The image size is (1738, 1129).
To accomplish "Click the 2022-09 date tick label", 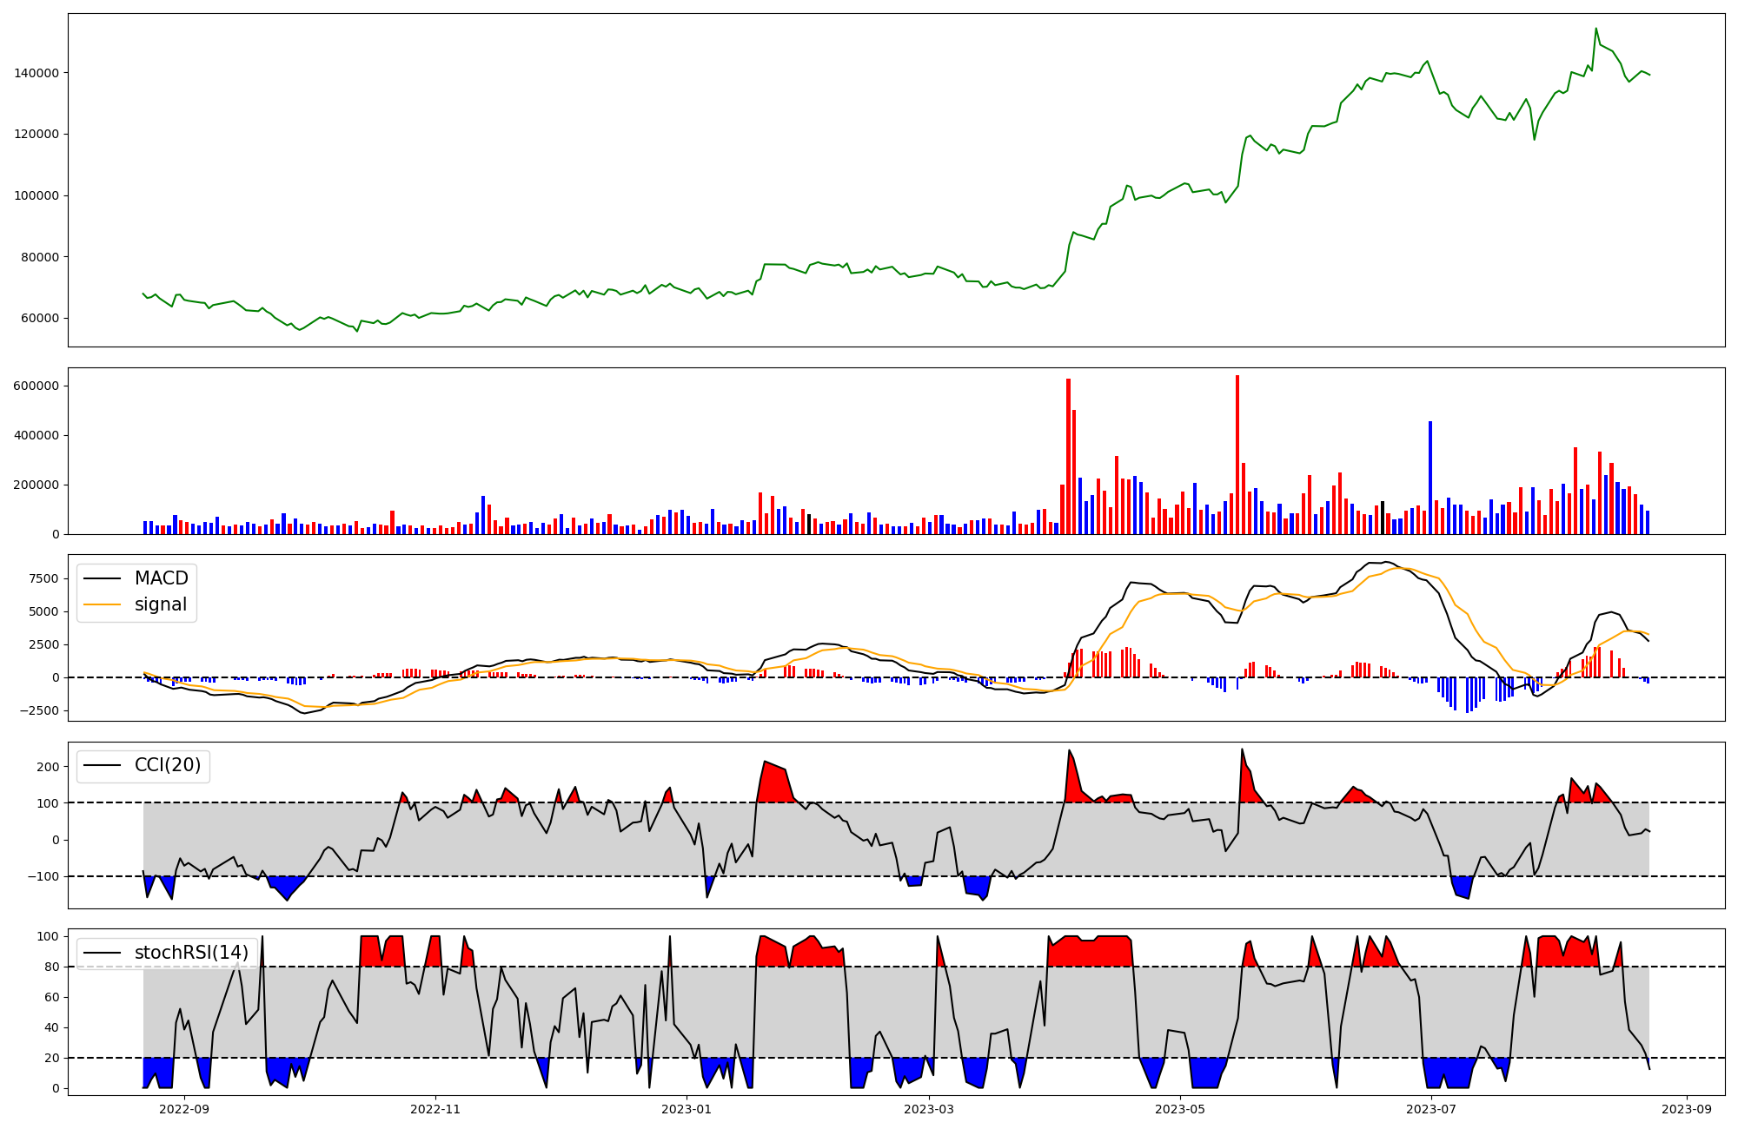I will pyautogui.click(x=185, y=1109).
